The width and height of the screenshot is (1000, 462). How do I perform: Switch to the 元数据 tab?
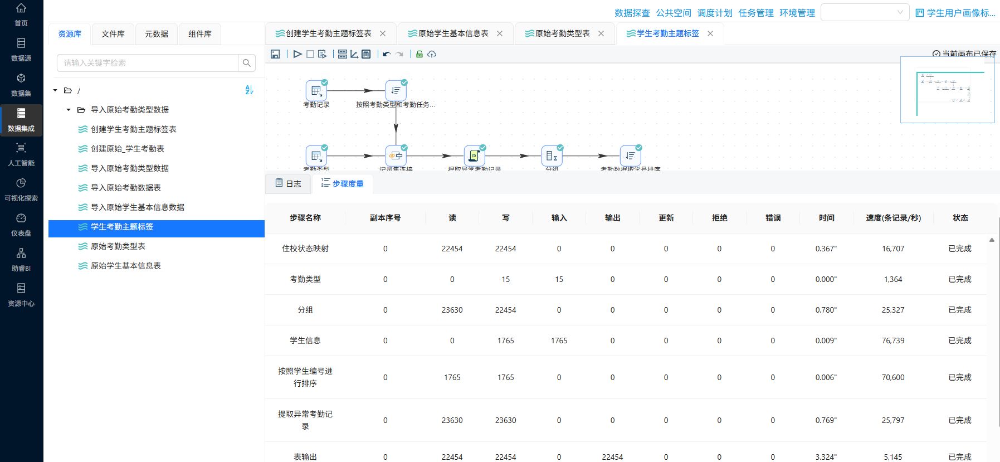[157, 34]
